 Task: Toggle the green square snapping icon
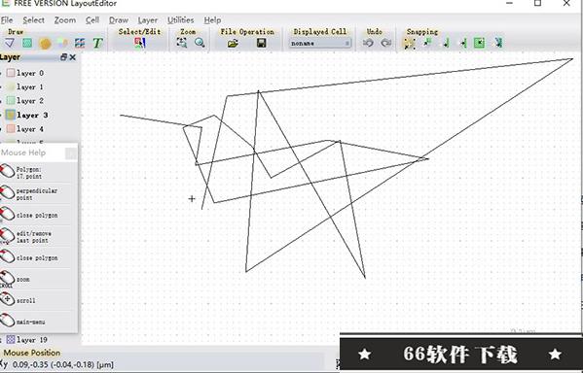tap(480, 43)
